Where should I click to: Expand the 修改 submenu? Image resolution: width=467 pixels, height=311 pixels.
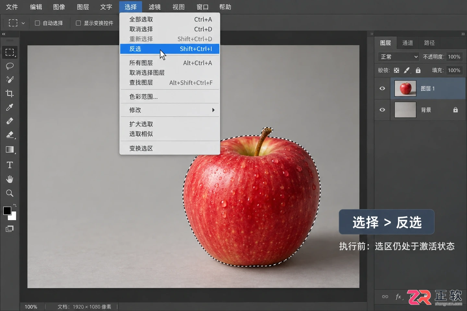(170, 110)
